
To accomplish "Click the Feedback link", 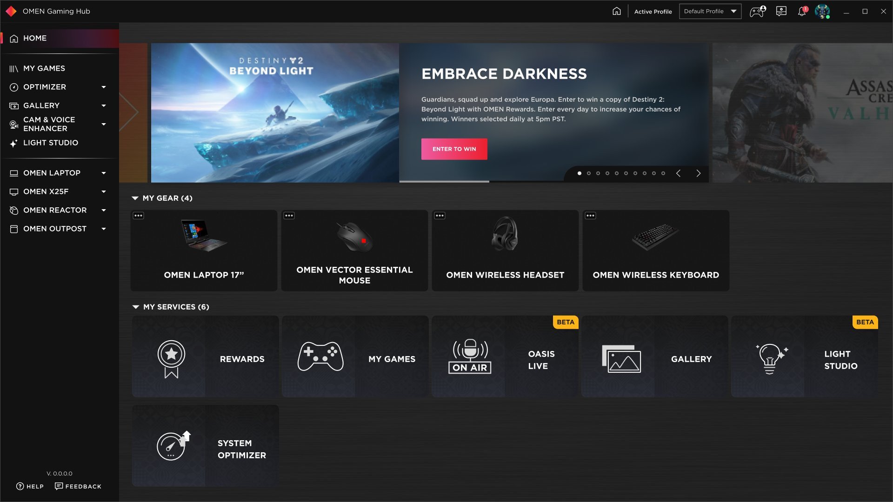I will click(x=78, y=486).
